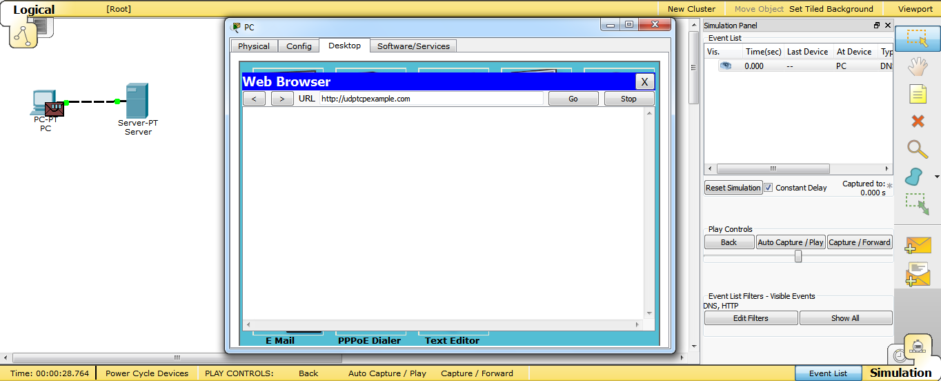Expand the drawing tool dropdown arrow
Image resolution: width=941 pixels, height=381 pixels.
(936, 177)
